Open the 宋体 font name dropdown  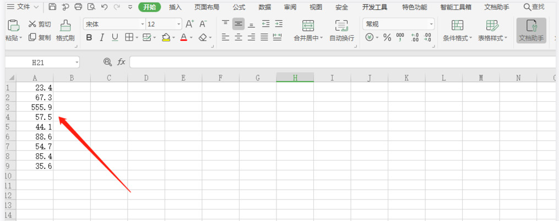(143, 24)
